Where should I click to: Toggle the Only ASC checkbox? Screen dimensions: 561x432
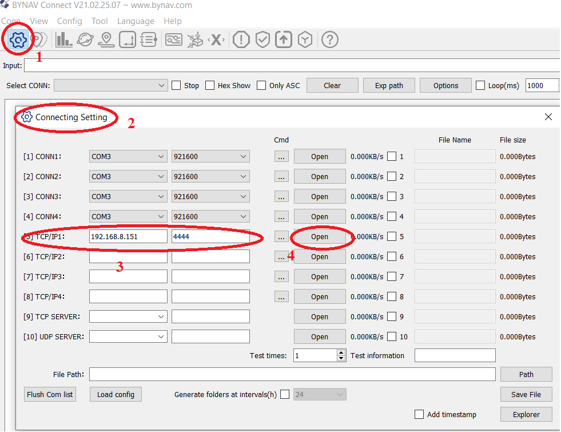[261, 86]
